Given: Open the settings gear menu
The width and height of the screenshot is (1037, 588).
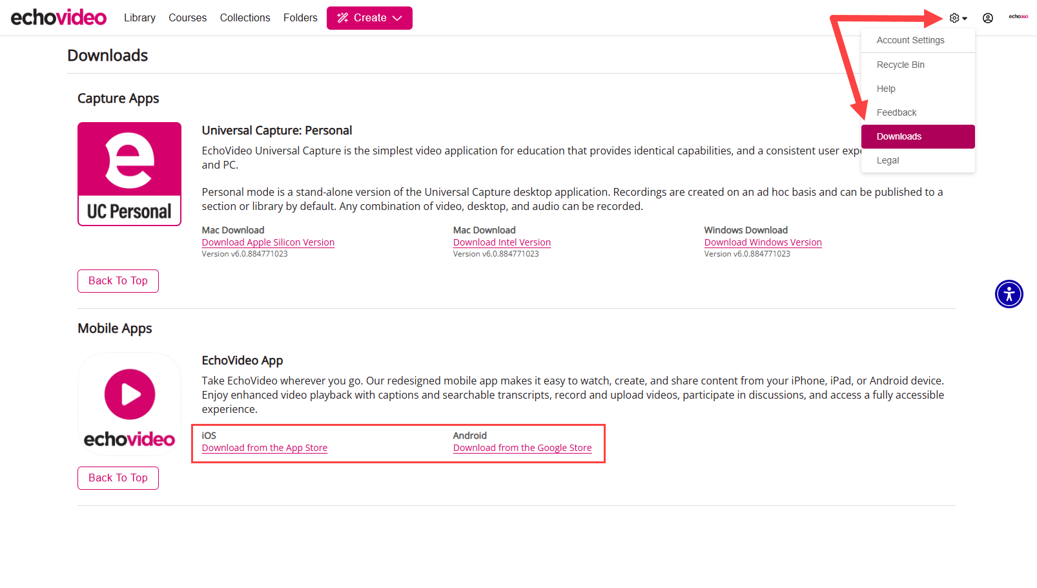Looking at the screenshot, I should tap(958, 18).
